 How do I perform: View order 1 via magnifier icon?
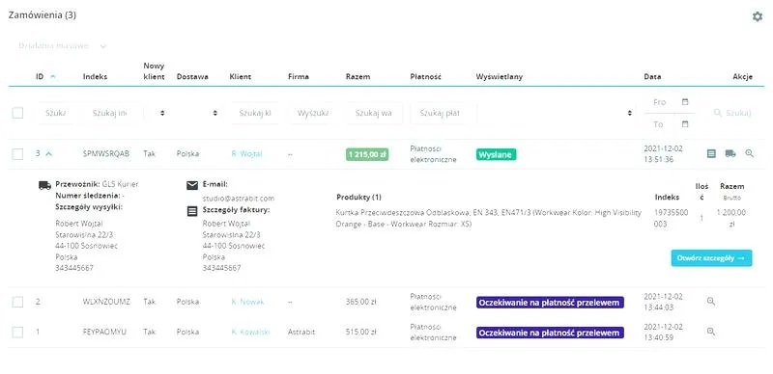point(711,332)
